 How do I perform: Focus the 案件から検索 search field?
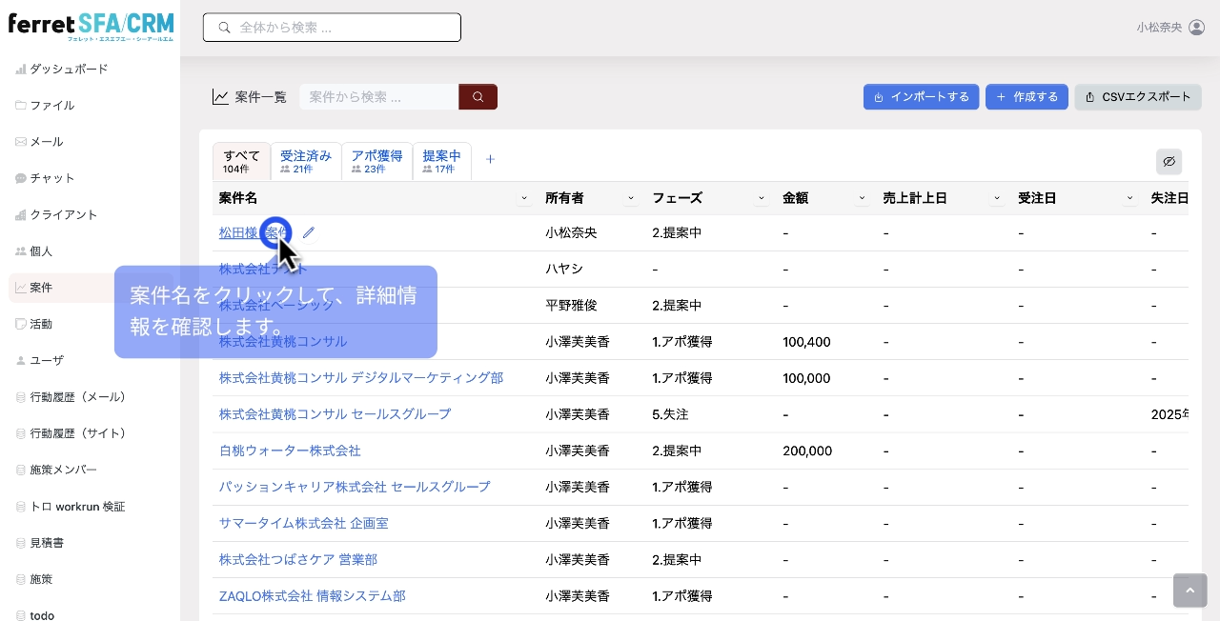(x=379, y=97)
